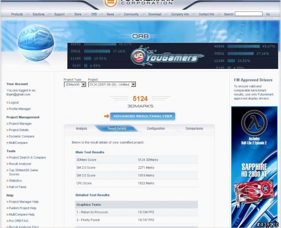Click the Go search button
The width and height of the screenshot is (281, 228).
(x=268, y=14)
